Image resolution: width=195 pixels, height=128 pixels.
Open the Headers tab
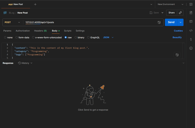pos(40,31)
